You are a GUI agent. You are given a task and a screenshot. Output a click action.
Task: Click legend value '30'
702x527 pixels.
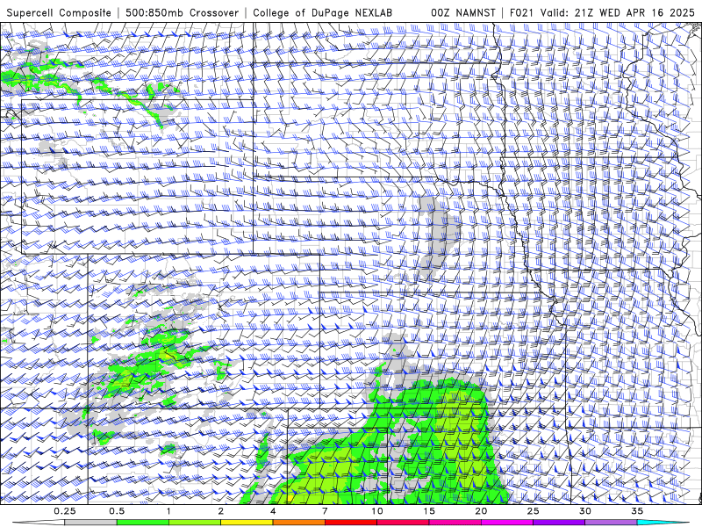[x=584, y=511]
